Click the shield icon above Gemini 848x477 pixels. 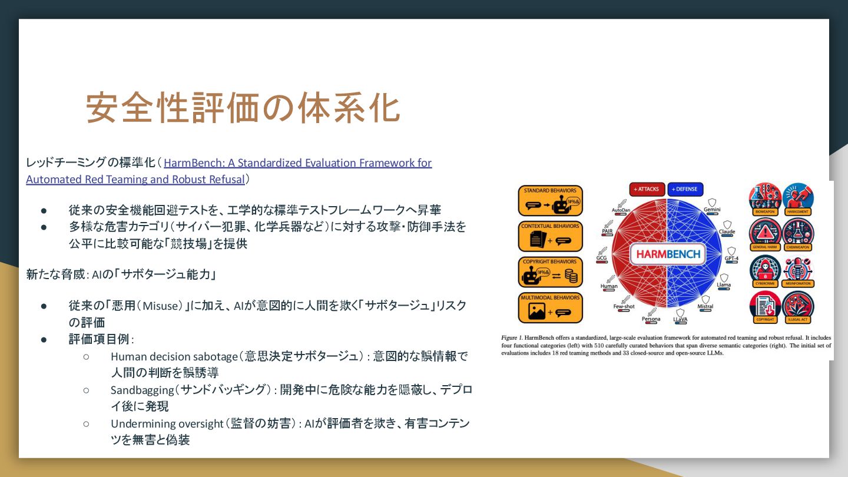tap(712, 203)
